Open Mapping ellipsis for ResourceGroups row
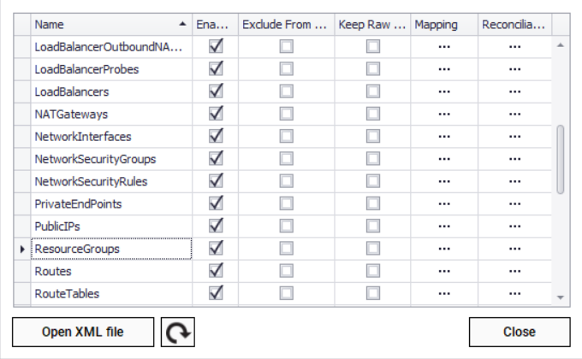This screenshot has height=359, width=582. [444, 249]
